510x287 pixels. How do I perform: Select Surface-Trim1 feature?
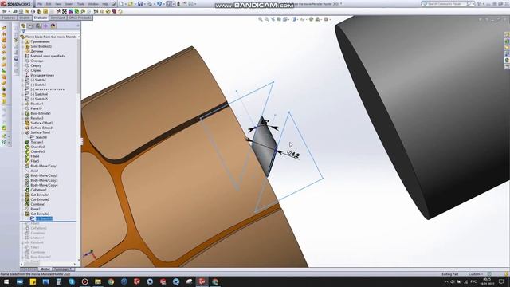click(41, 132)
